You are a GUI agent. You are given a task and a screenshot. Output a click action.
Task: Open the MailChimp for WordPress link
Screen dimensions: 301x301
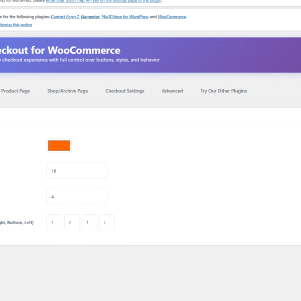(125, 17)
